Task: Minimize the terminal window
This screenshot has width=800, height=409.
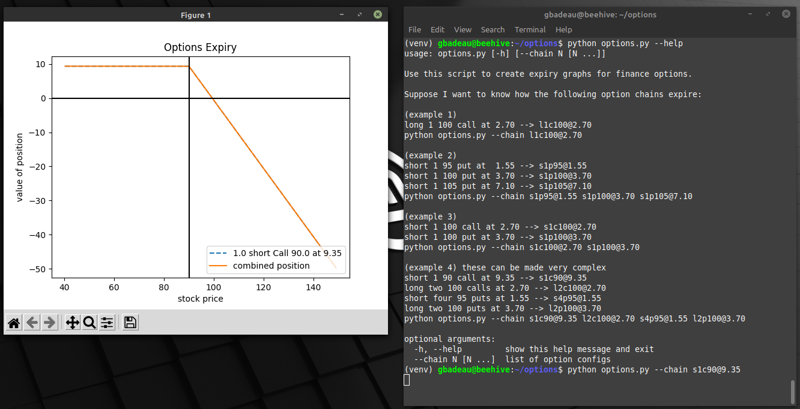Action: pos(749,14)
